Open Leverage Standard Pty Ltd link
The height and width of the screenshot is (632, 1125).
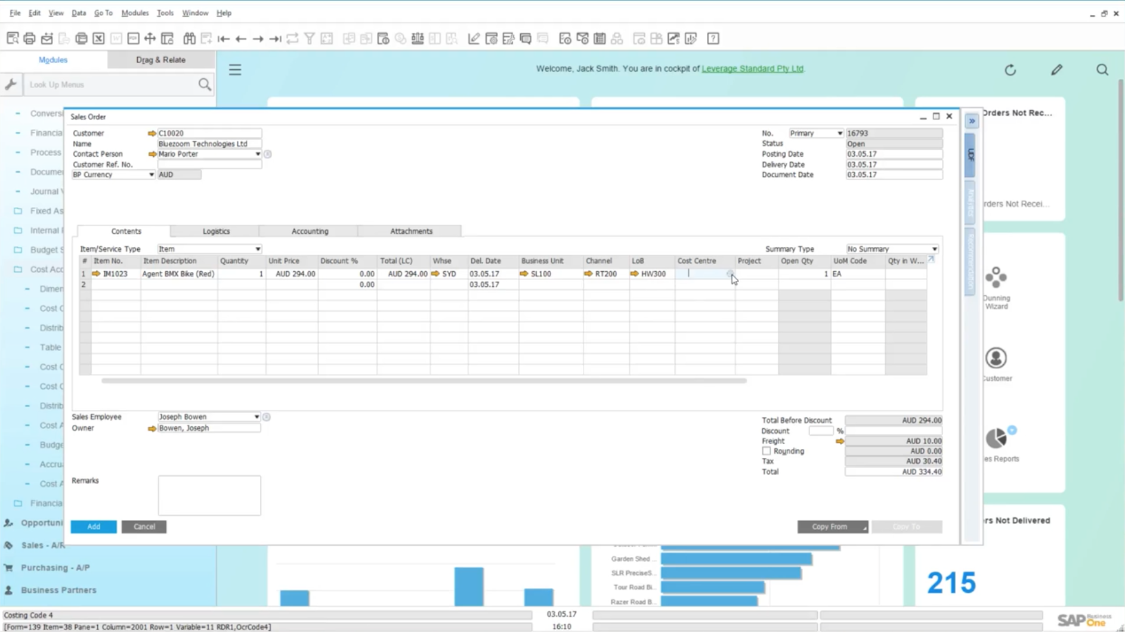(x=752, y=69)
